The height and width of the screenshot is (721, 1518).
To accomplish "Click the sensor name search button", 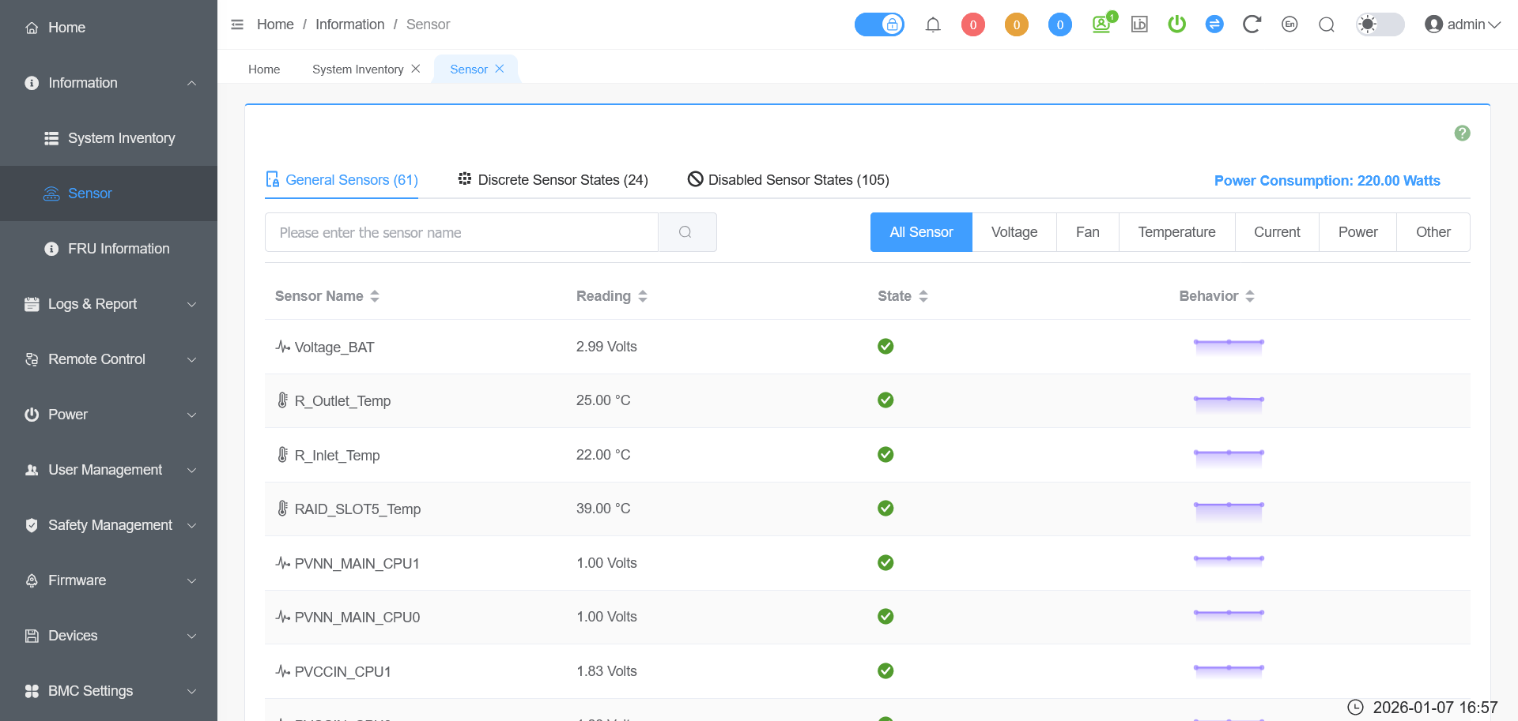I will (686, 232).
